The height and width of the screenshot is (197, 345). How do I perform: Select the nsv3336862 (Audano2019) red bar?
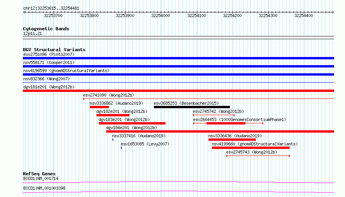tap(99, 107)
